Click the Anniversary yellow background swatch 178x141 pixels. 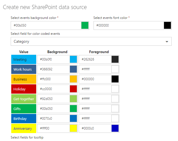point(73,128)
